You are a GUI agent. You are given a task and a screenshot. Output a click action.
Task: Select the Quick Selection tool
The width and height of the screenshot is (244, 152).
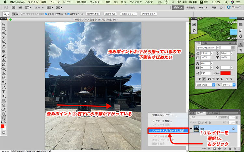[x=4, y=38]
